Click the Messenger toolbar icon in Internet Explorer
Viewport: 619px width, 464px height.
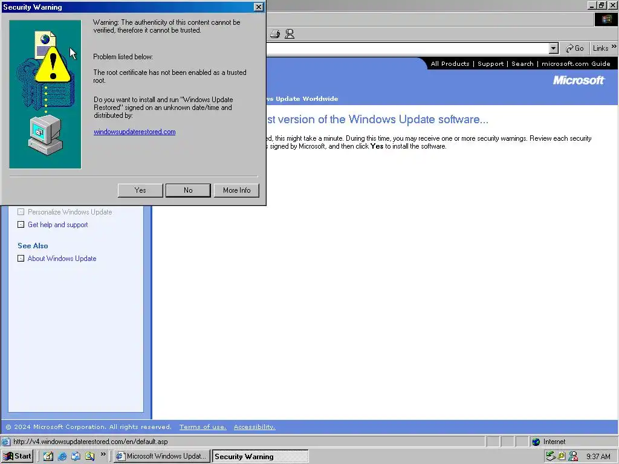pos(290,34)
